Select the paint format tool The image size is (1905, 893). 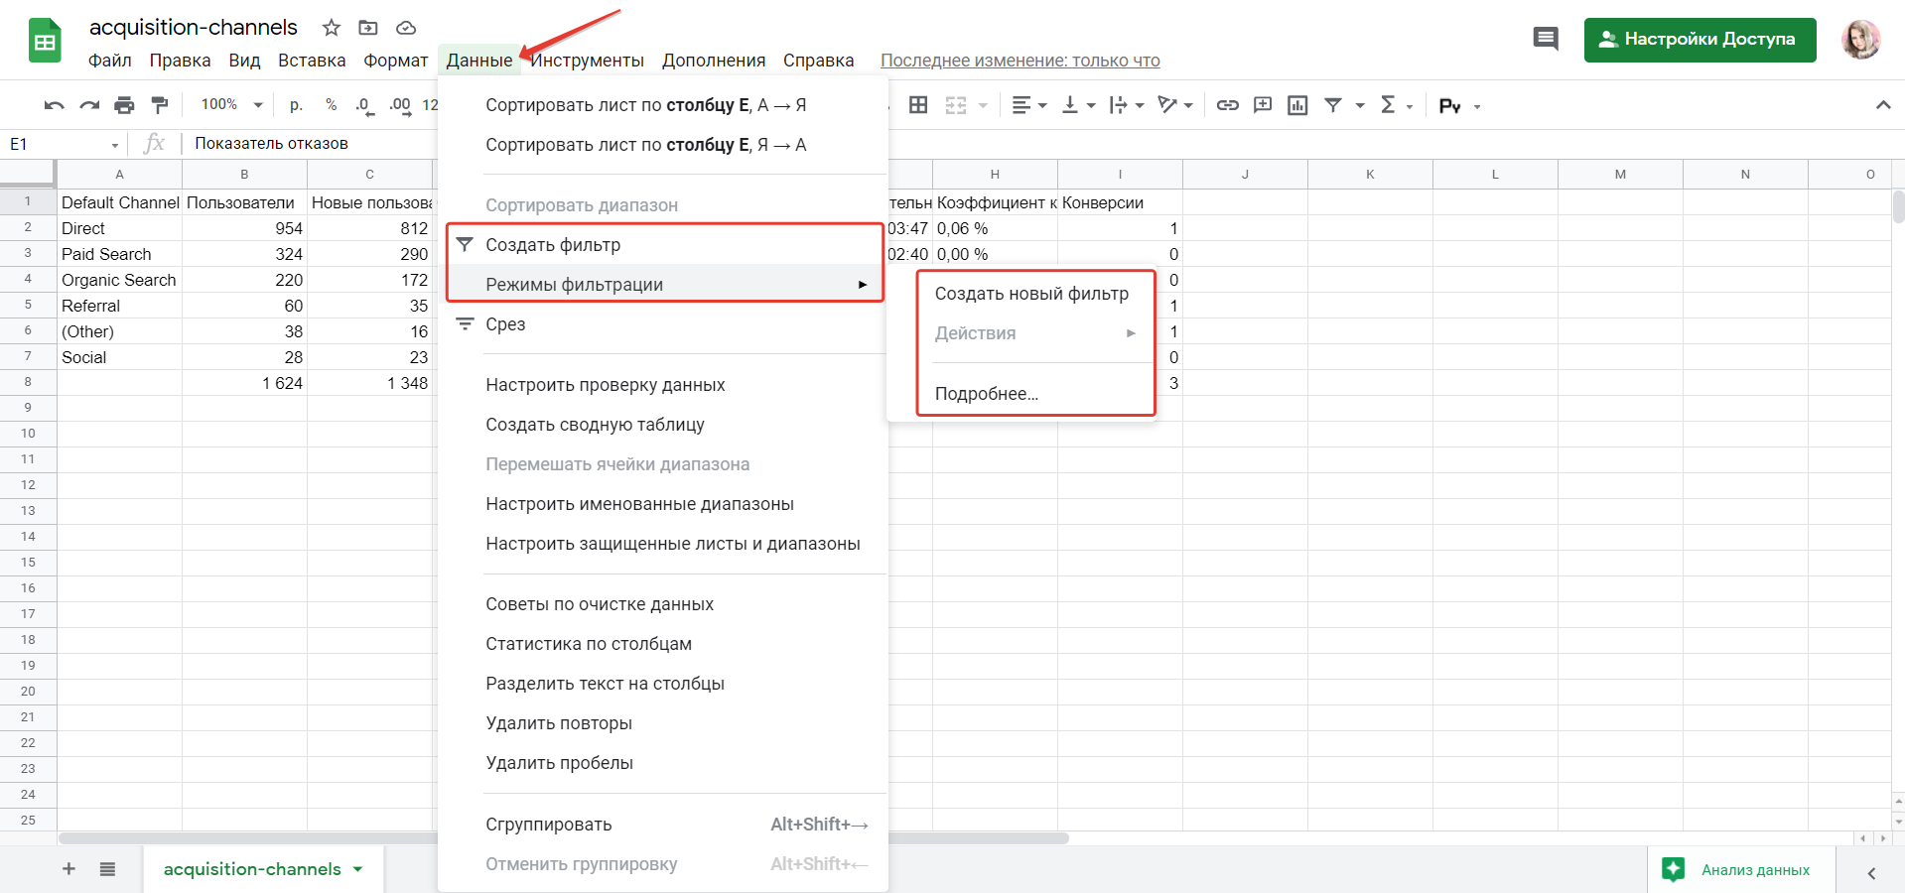159,105
